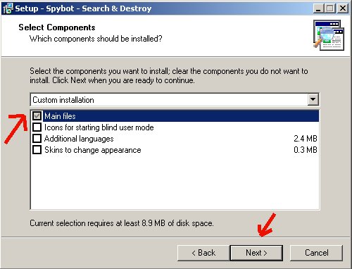Click the Setup - Spybot title bar text

(83, 8)
